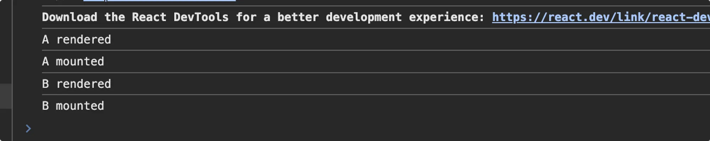This screenshot has width=710, height=141.
Task: Click the word "mounted" in the A log
Action: [x=80, y=62]
